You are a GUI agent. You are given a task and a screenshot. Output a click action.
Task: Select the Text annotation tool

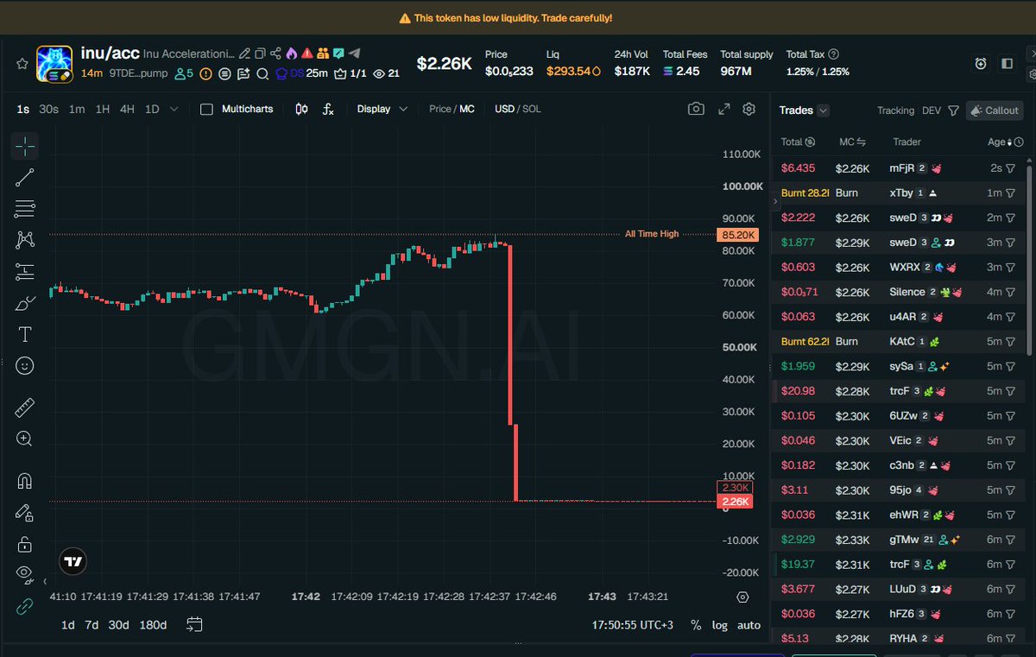(25, 334)
